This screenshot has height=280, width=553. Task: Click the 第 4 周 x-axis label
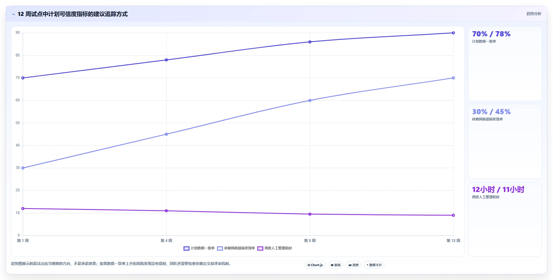tap(166, 241)
